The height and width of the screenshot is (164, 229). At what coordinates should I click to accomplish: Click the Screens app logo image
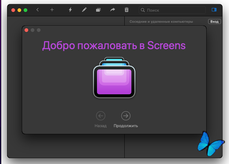point(114,77)
